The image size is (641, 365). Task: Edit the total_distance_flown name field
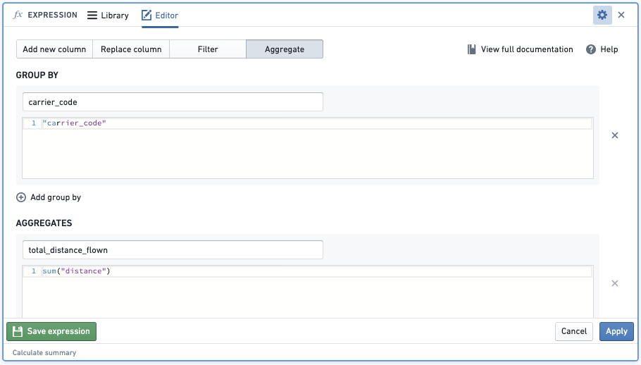point(173,249)
